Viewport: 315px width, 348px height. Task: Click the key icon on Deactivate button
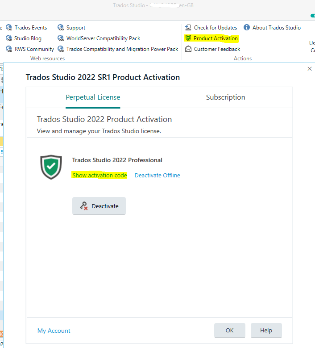pos(84,206)
